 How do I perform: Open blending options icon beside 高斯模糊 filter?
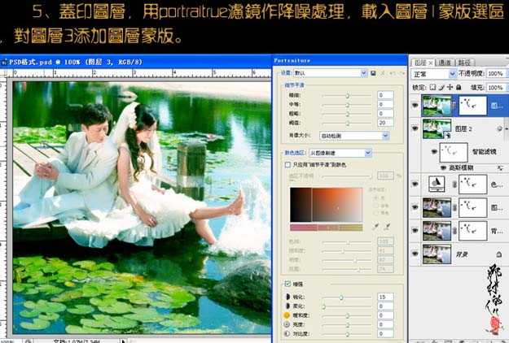(x=500, y=167)
